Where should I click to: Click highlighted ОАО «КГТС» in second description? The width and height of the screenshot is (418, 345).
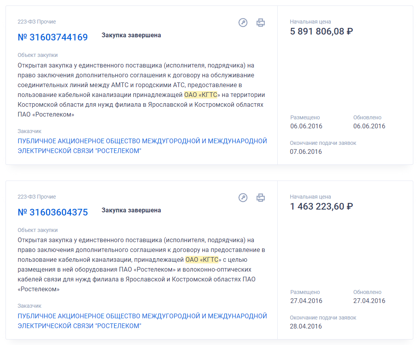pos(202,259)
